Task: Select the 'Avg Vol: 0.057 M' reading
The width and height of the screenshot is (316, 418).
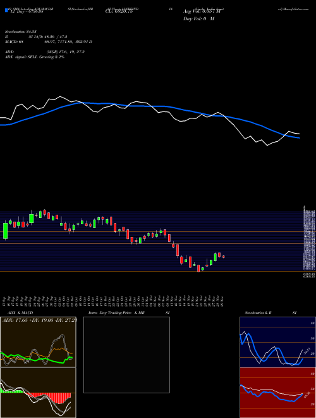Action: pyautogui.click(x=202, y=11)
